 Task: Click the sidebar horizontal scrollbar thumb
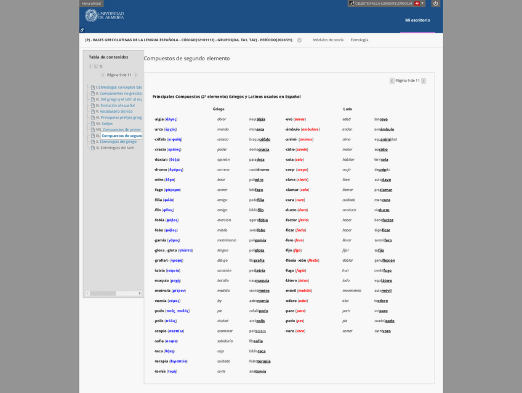click(x=103, y=293)
